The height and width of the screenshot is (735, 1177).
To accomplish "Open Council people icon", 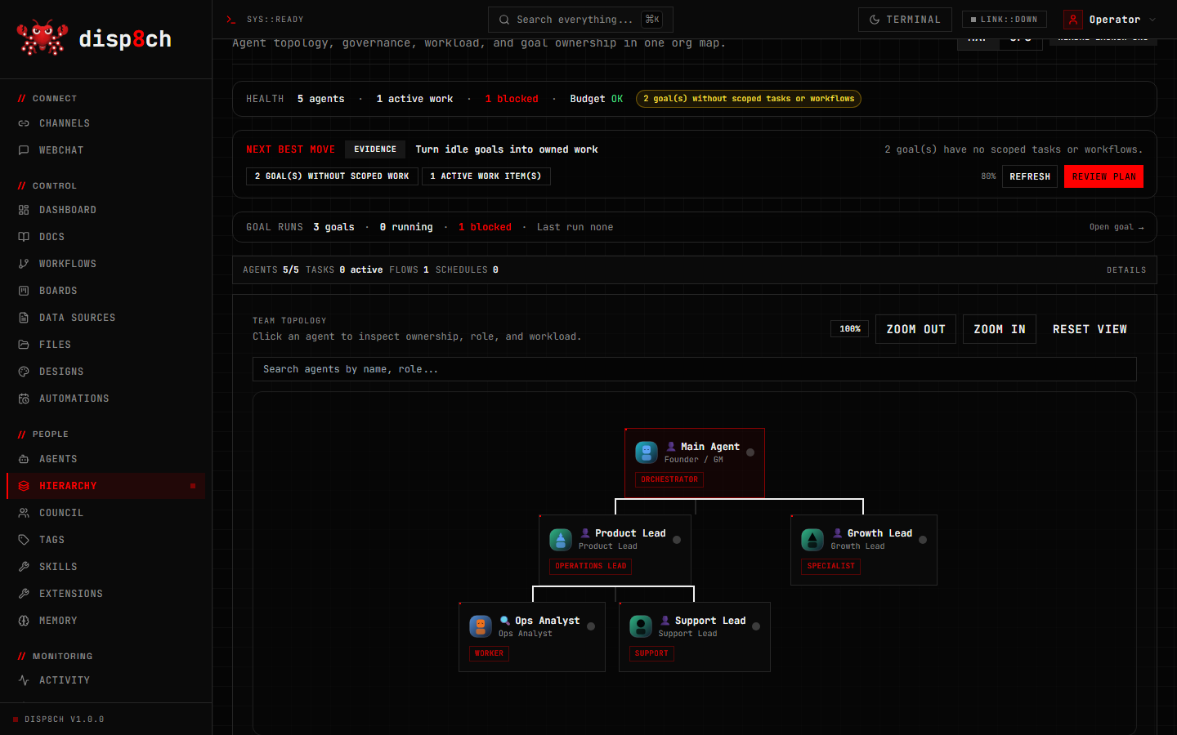I will (24, 513).
